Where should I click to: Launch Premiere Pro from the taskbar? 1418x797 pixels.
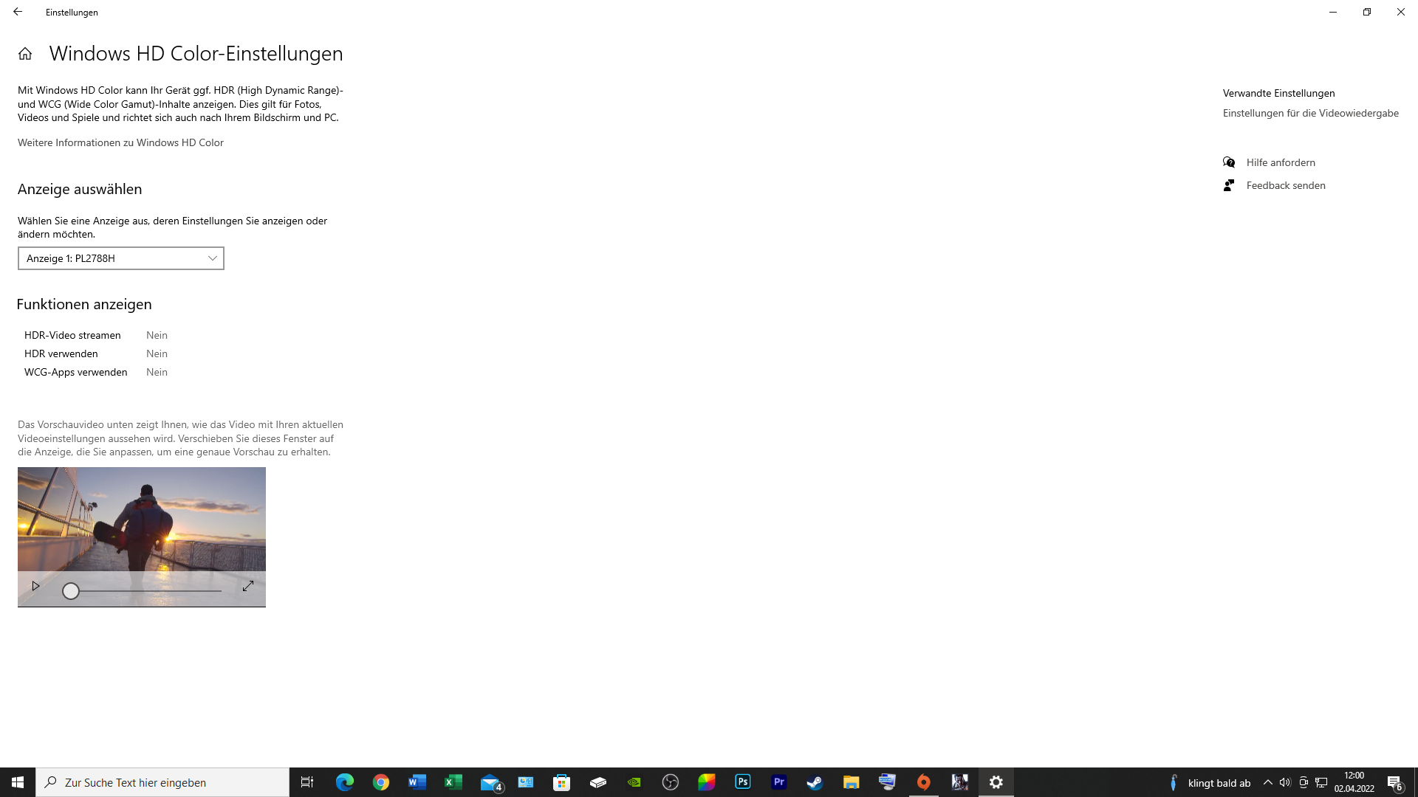779,782
